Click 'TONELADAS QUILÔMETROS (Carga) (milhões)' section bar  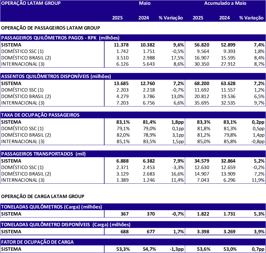coord(133,207)
